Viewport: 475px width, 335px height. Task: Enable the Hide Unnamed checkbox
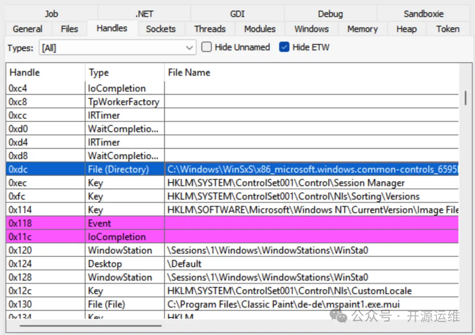pos(207,47)
